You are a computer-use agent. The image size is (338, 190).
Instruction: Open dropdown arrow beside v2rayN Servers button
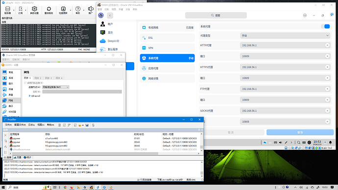(14, 10)
